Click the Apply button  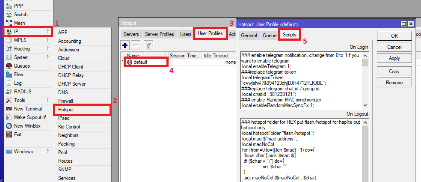[x=394, y=58]
